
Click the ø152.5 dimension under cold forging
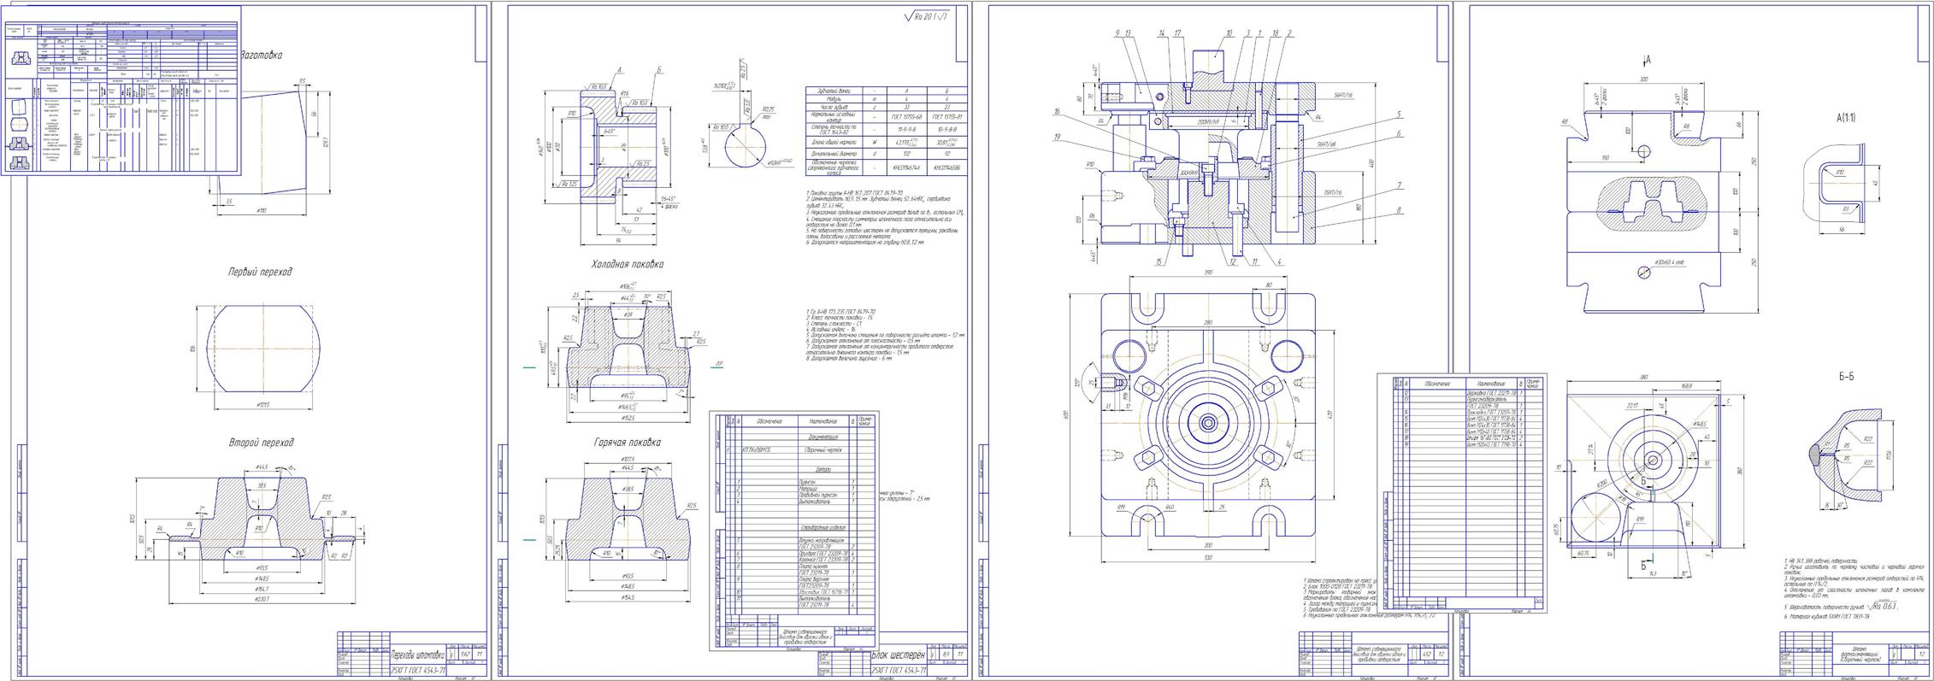pos(627,418)
